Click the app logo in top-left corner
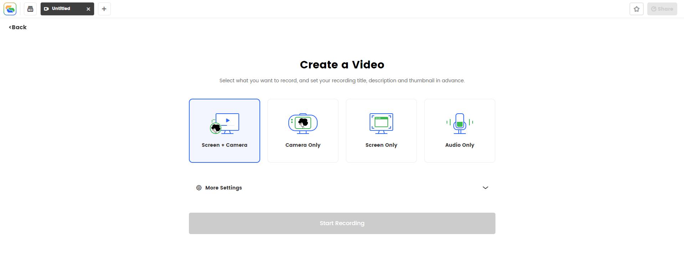The height and width of the screenshot is (254, 684). click(x=10, y=9)
